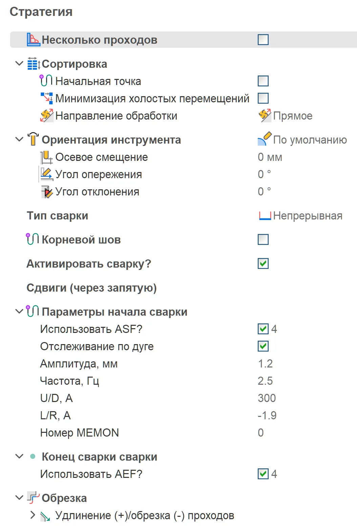
Task: Collapse the Параметры начала сварки group
Action: (19, 312)
